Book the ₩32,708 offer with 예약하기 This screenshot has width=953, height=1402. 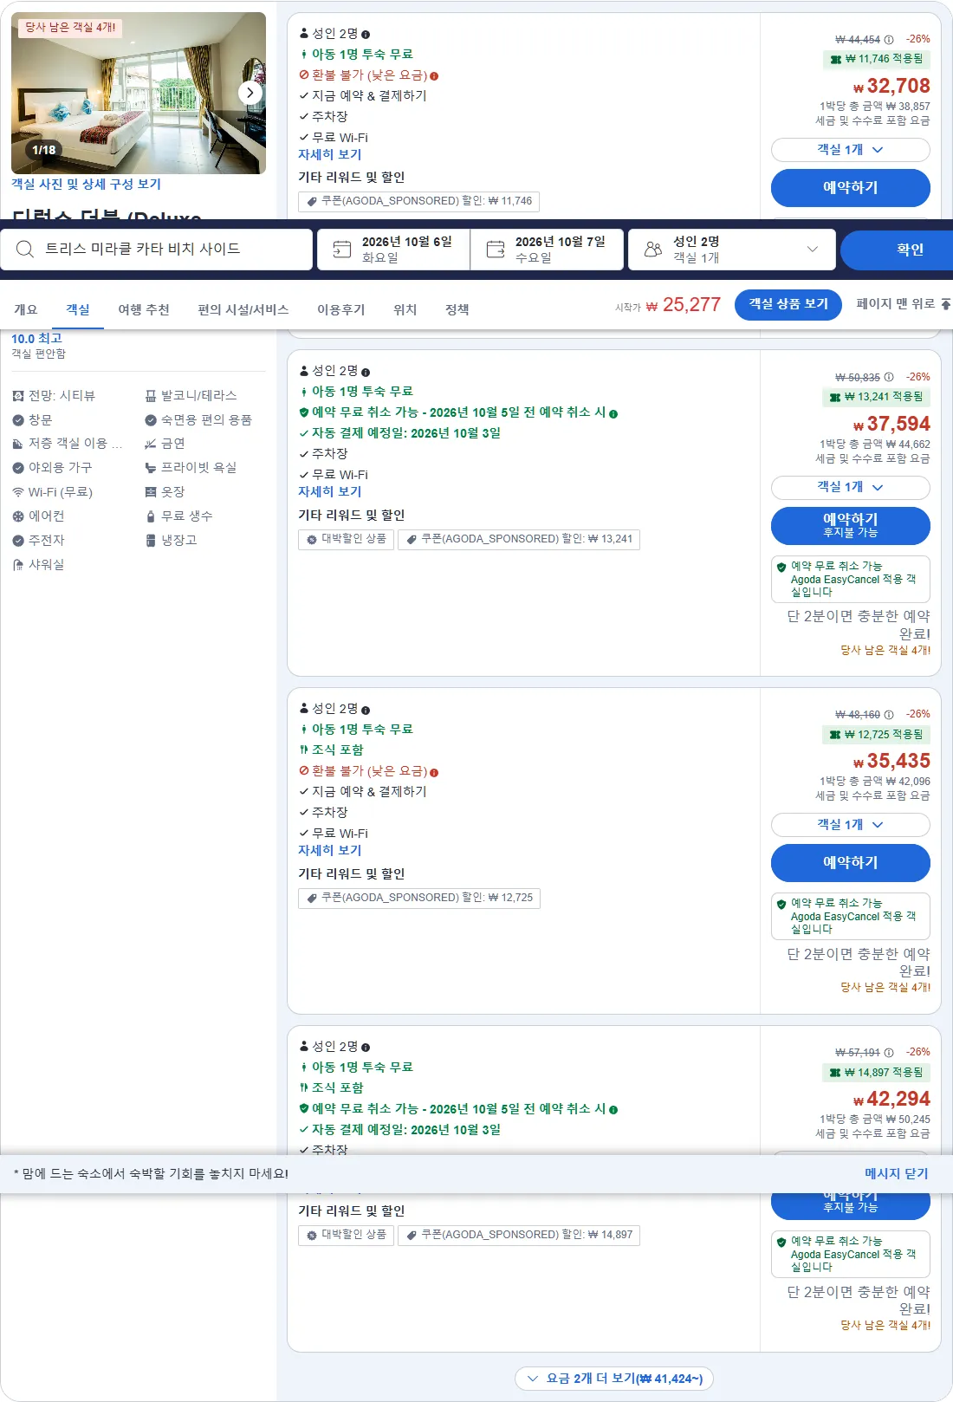point(850,188)
